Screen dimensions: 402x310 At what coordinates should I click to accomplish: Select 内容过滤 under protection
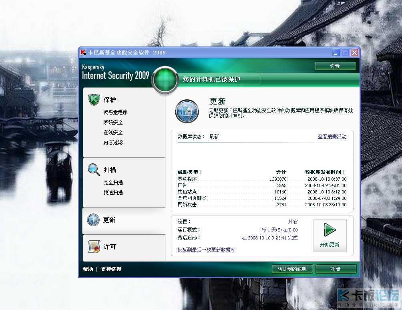113,142
